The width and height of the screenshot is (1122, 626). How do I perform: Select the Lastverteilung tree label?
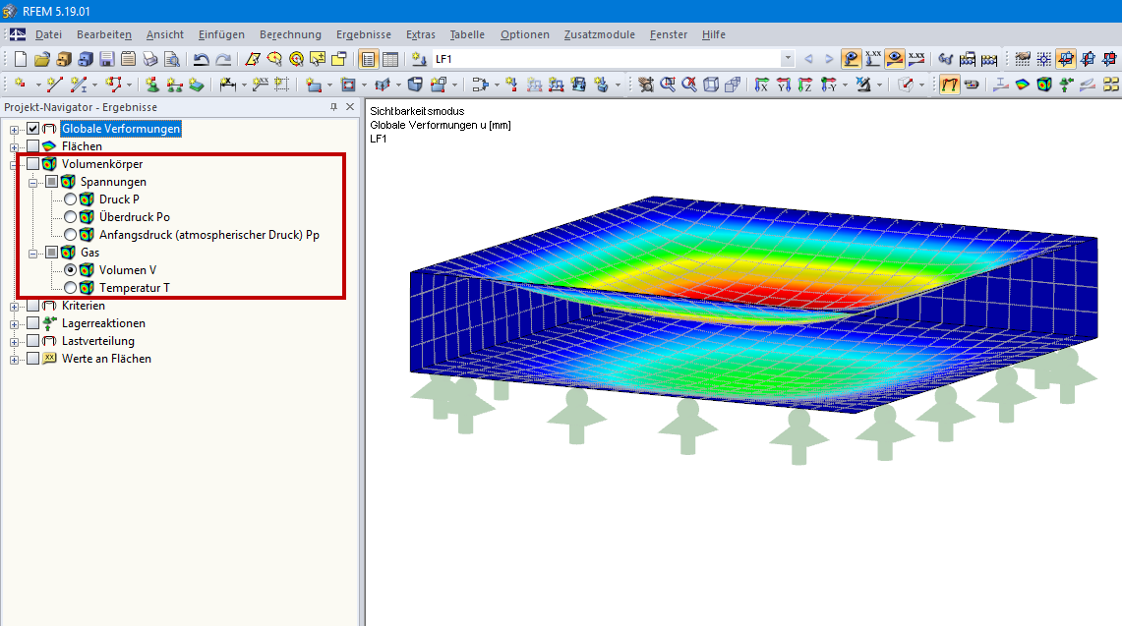click(98, 341)
